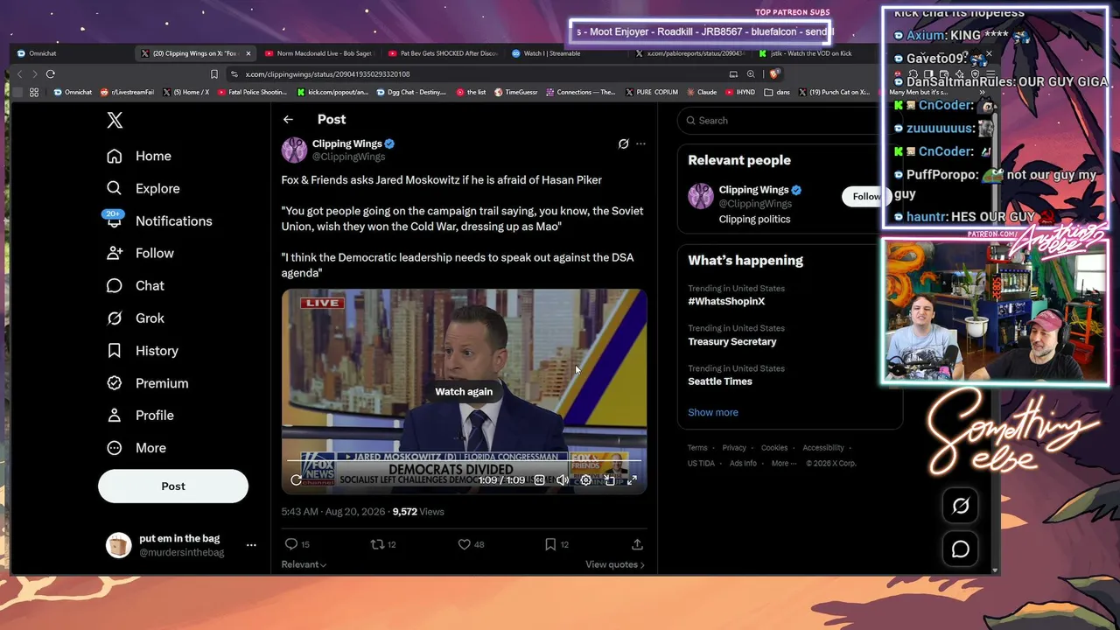Open the Clipping Wings author avatar on the post
The height and width of the screenshot is (630, 1120).
(294, 150)
